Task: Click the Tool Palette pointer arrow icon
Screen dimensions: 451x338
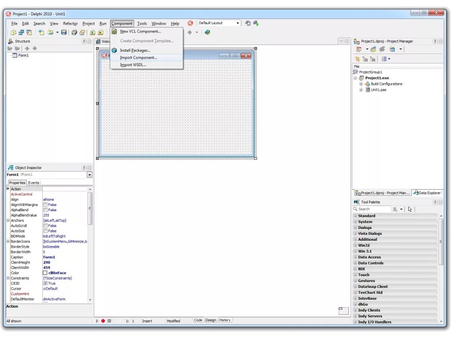Action: pyautogui.click(x=410, y=209)
